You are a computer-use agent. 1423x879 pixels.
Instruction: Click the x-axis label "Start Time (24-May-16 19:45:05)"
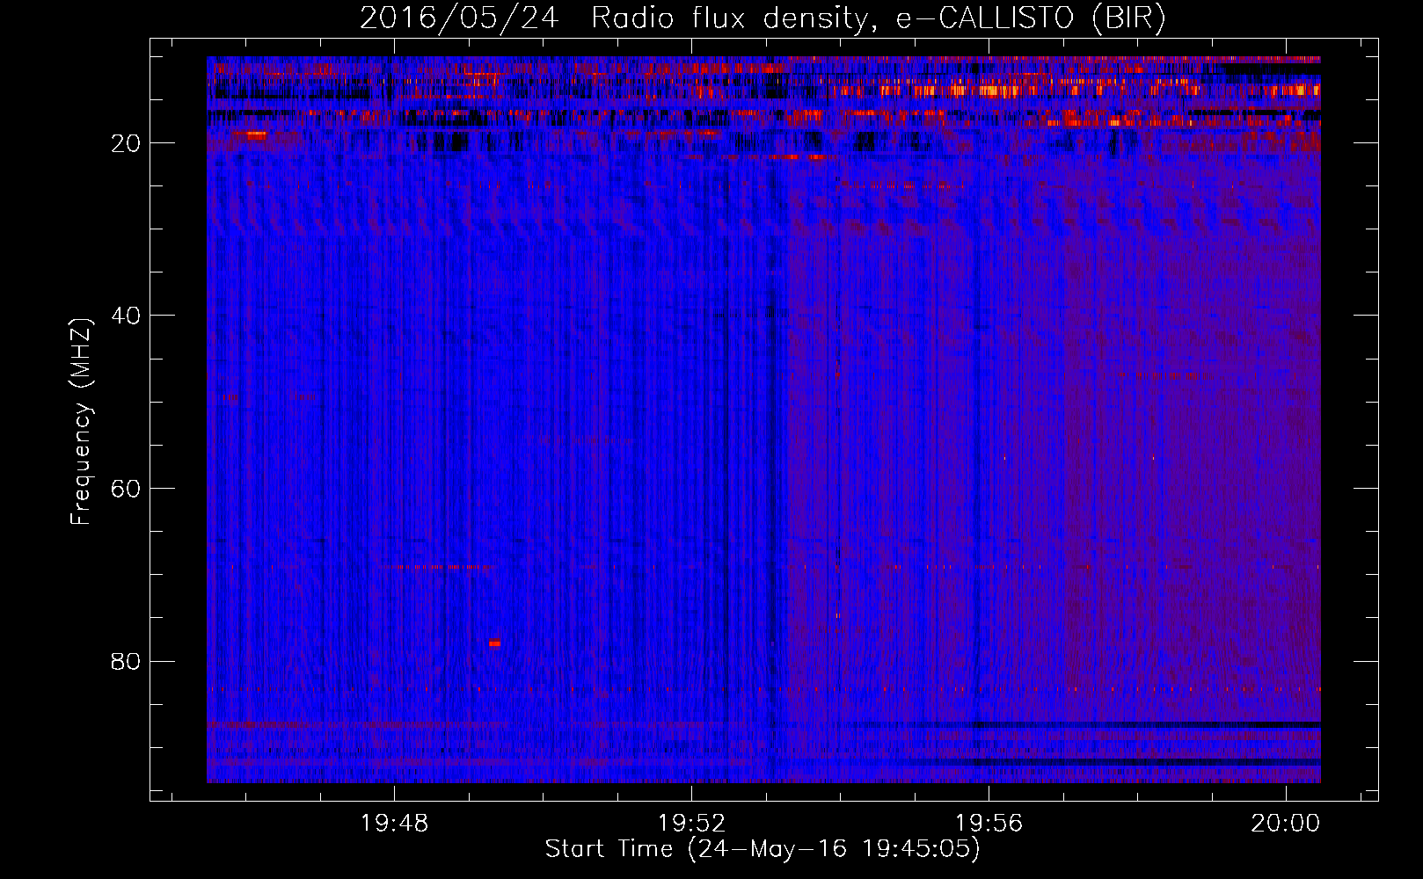(x=763, y=849)
